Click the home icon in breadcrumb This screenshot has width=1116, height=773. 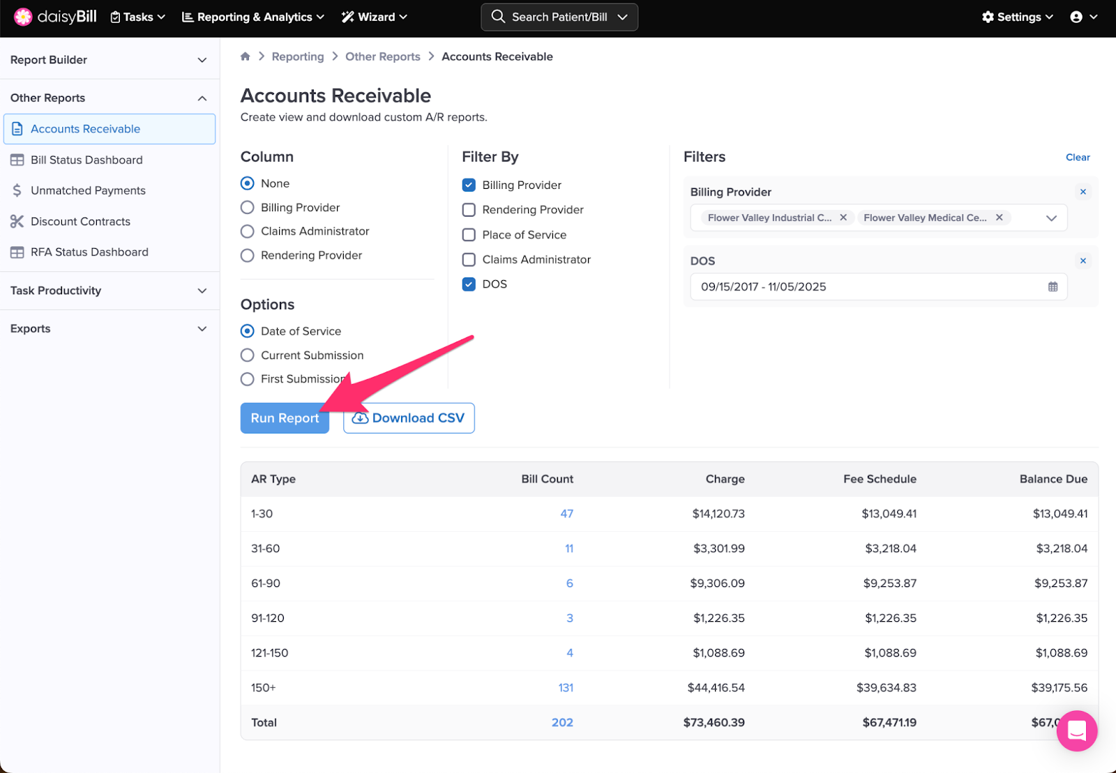246,56
